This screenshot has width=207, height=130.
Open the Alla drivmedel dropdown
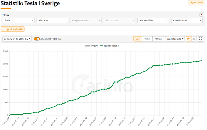pos(187,20)
